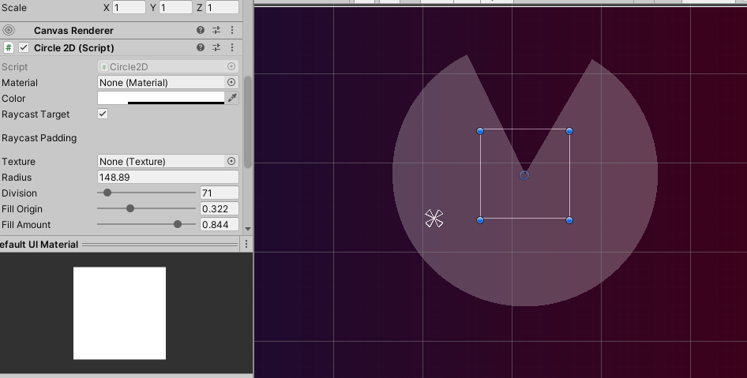Open presets for Circle 2D script
The image size is (747, 378).
pyautogui.click(x=216, y=48)
